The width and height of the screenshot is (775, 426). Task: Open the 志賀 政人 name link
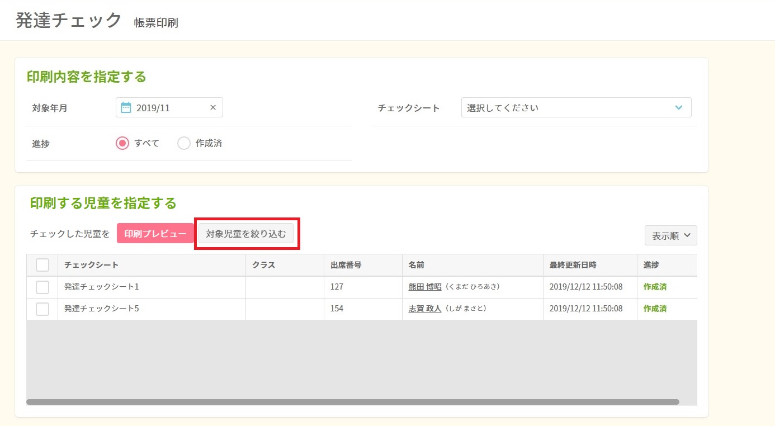click(x=425, y=309)
